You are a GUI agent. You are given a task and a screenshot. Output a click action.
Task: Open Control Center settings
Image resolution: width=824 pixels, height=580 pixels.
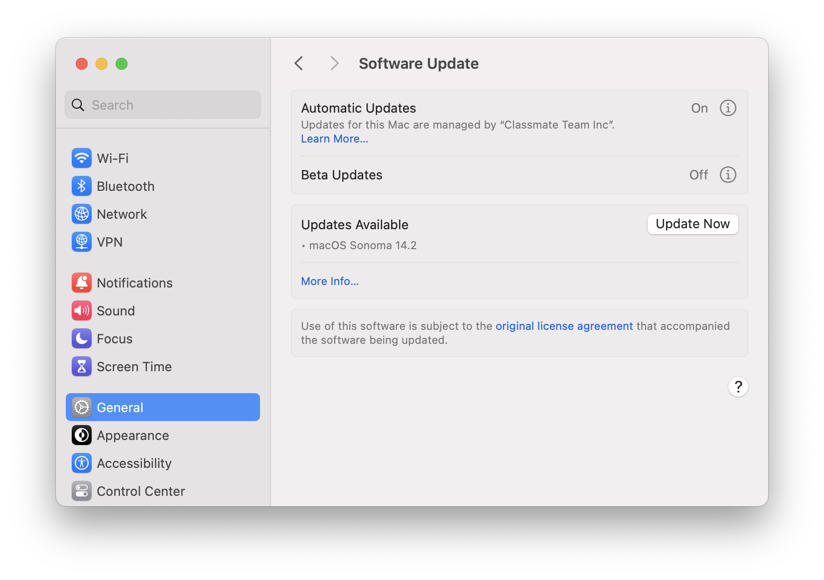pyautogui.click(x=140, y=491)
